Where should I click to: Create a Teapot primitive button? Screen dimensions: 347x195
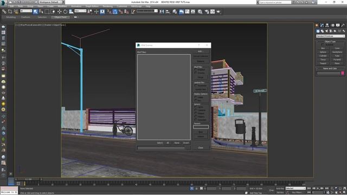[x=323, y=63]
